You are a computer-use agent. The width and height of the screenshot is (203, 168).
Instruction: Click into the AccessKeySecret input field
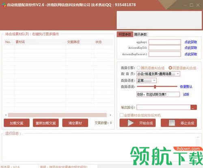point(165,54)
